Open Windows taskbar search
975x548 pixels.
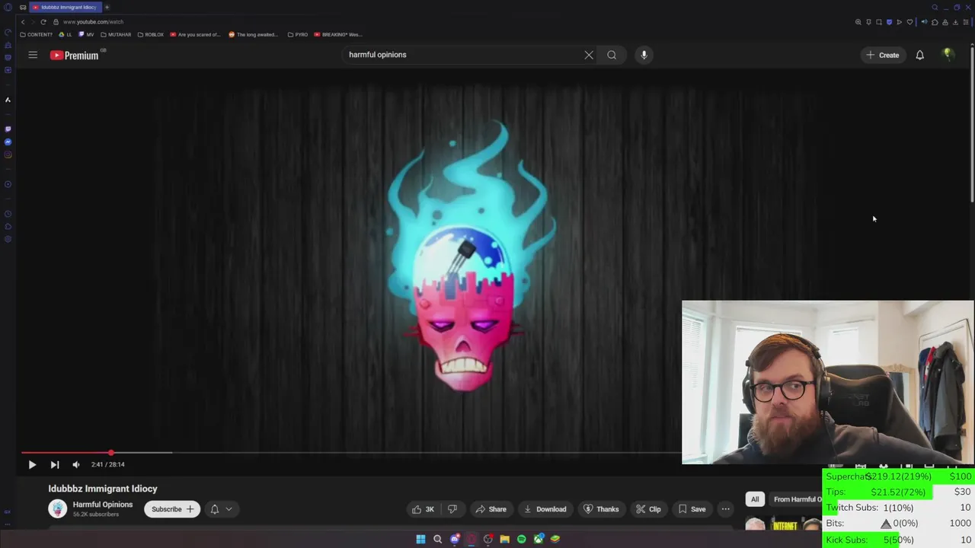coord(437,539)
